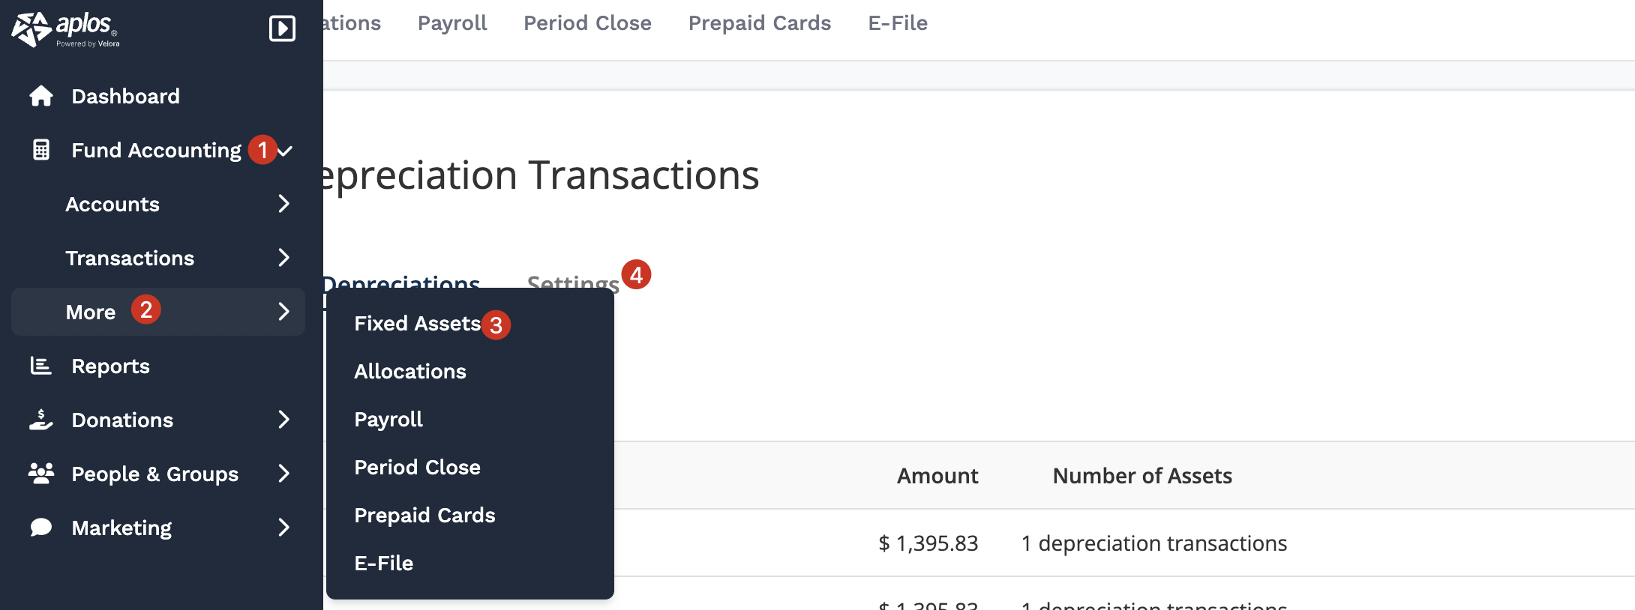Collapse the Fund Accounting section chevron
This screenshot has height=610, width=1635.
click(x=285, y=151)
